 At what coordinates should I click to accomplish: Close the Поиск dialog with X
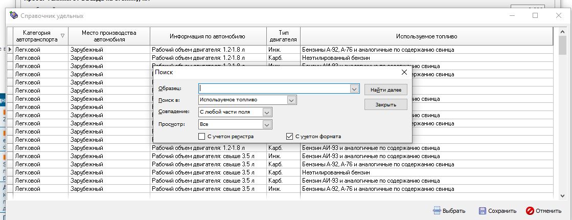click(x=404, y=73)
